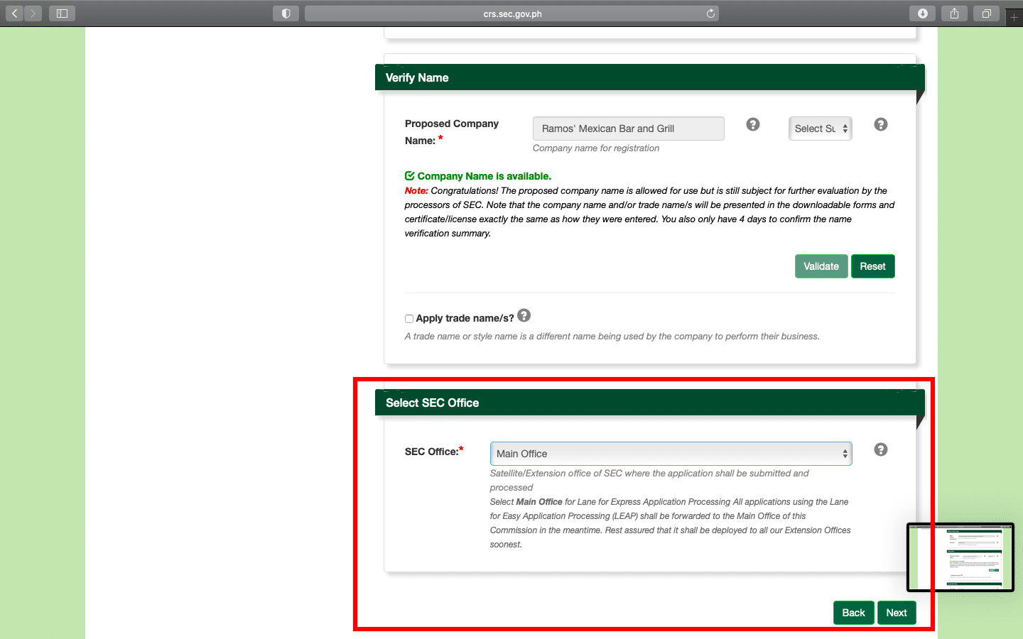
Task: Go back using the Safari back arrow
Action: pyautogui.click(x=14, y=13)
